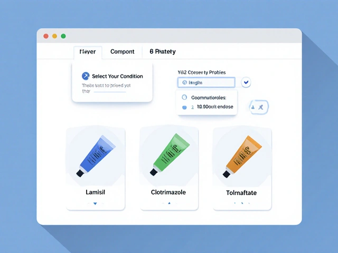
Task: Expand the Tolnaftate card indicator
Action: tap(242, 203)
